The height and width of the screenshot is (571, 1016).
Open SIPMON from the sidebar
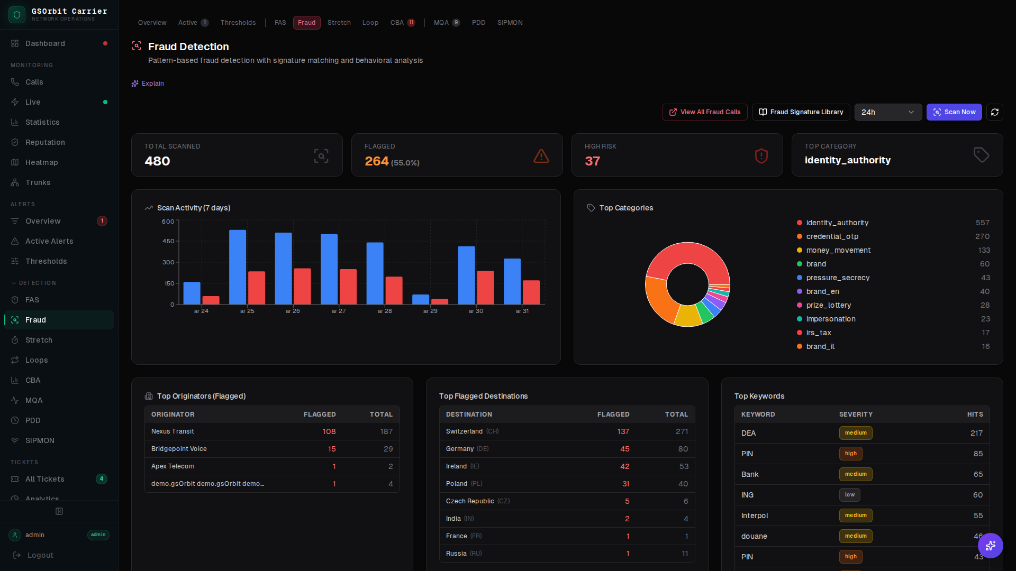pyautogui.click(x=39, y=440)
